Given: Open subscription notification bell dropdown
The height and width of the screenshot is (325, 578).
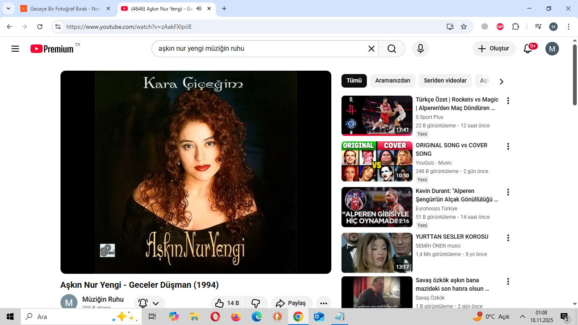Looking at the screenshot, I should click(149, 303).
